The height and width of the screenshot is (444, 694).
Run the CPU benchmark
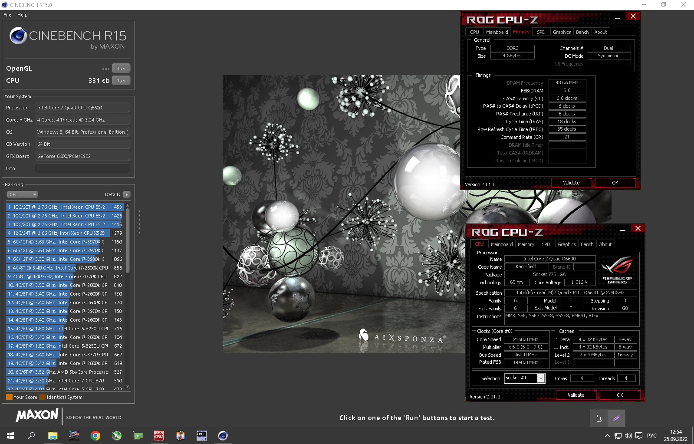[x=121, y=81]
